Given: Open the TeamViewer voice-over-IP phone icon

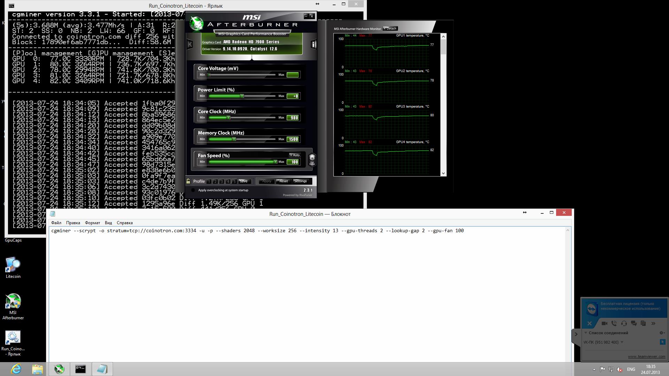Looking at the screenshot, I should tap(614, 323).
